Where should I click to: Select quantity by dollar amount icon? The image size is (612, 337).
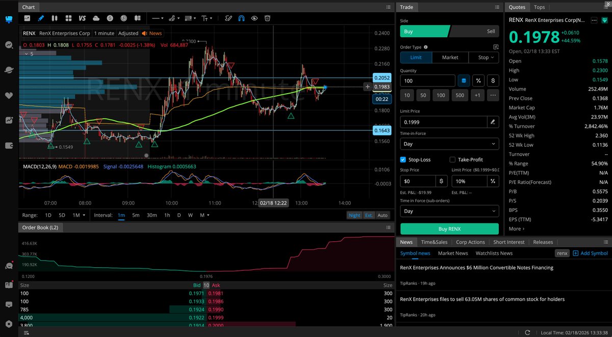tap(493, 80)
